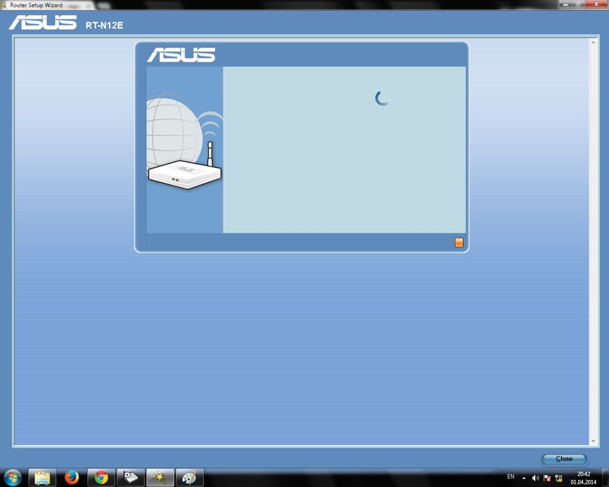Launch Firefox from the taskbar
609x487 pixels.
click(72, 477)
